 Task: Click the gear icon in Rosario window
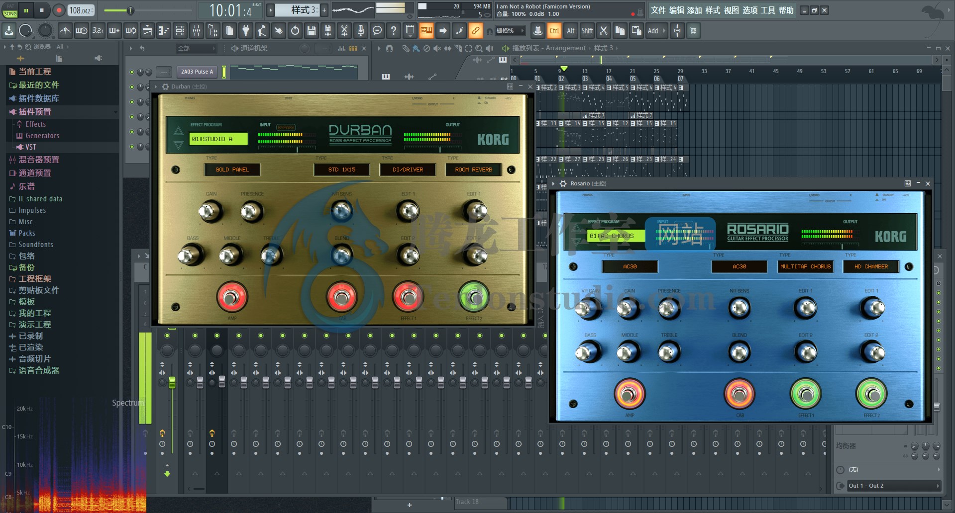563,183
